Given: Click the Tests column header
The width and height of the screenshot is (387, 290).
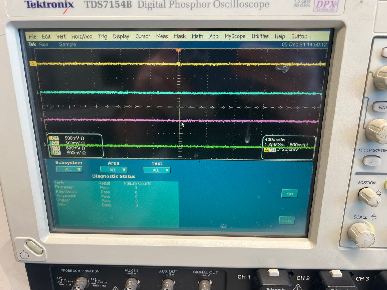Looking at the screenshot, I should [x=59, y=183].
